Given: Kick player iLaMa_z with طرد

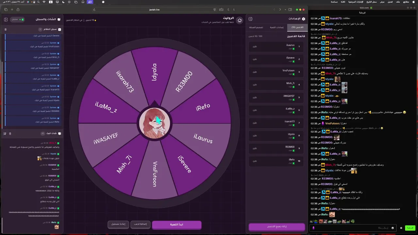Looking at the screenshot, I should (x=255, y=110).
